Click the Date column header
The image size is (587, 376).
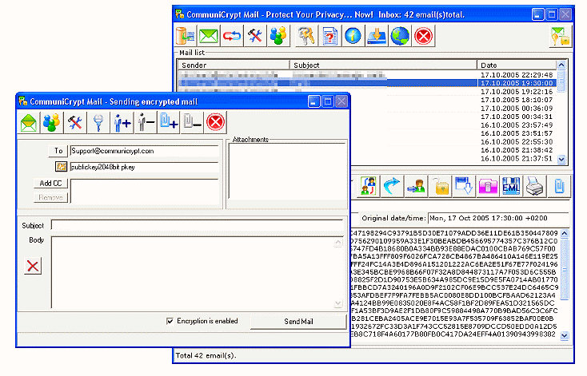(x=517, y=65)
